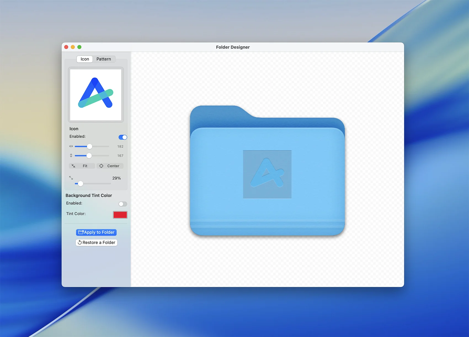This screenshot has height=337, width=469.
Task: Click the vertical arrows offset icon
Action: click(71, 156)
